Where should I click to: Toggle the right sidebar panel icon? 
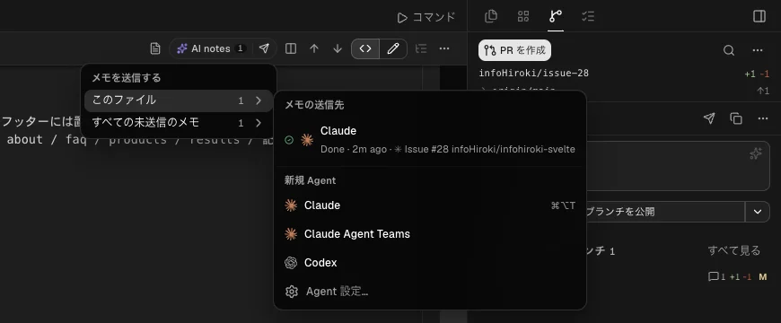pos(759,16)
